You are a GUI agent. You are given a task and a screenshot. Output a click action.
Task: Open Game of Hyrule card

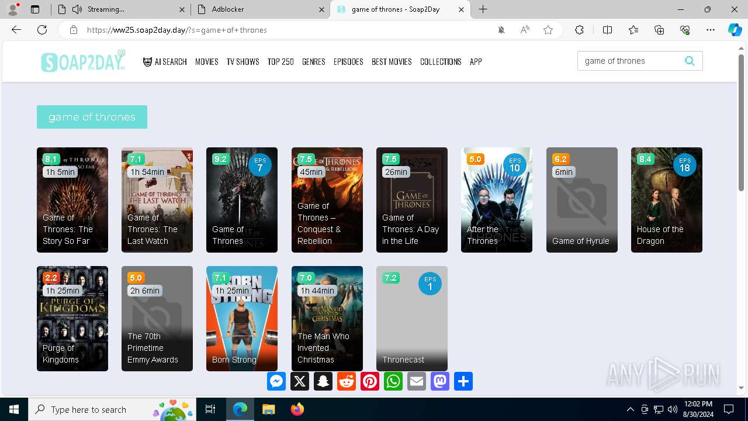coord(582,200)
